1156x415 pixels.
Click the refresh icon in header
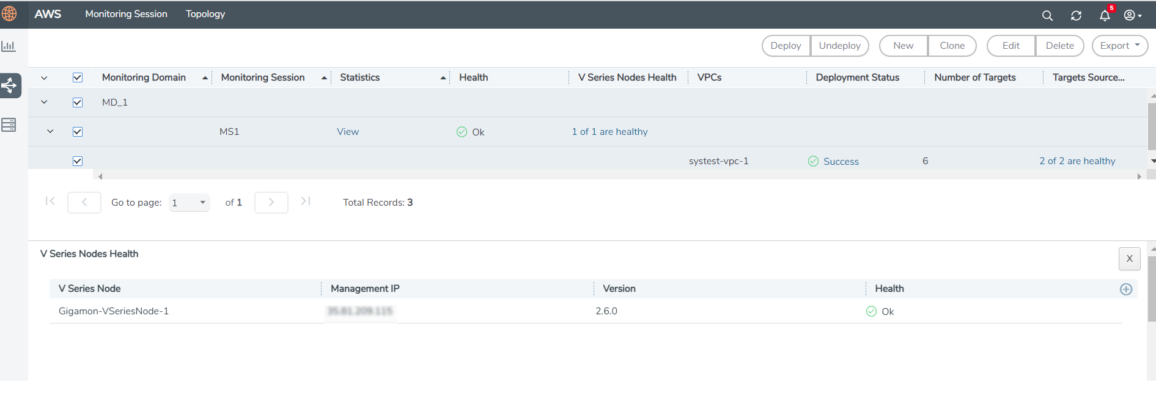pos(1076,16)
